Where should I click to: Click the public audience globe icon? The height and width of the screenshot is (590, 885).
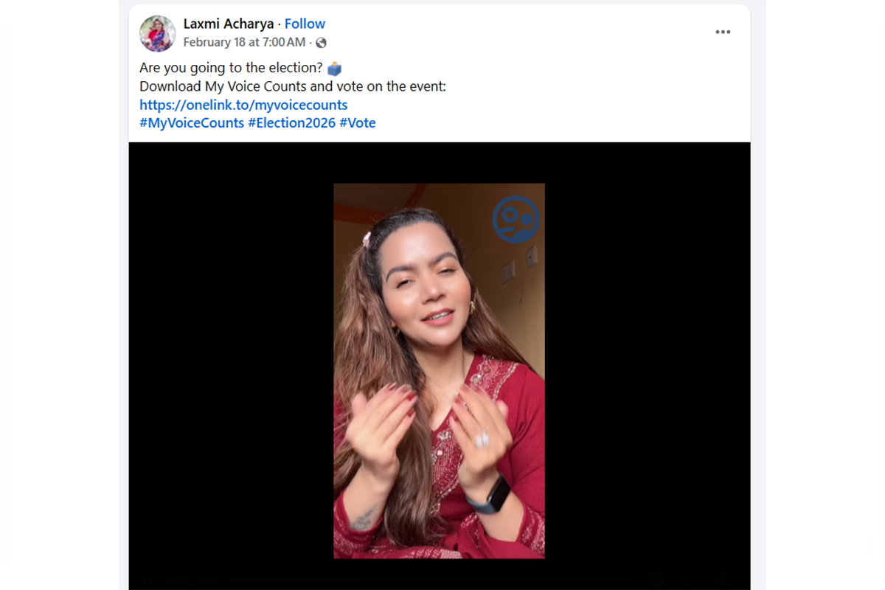(x=321, y=43)
